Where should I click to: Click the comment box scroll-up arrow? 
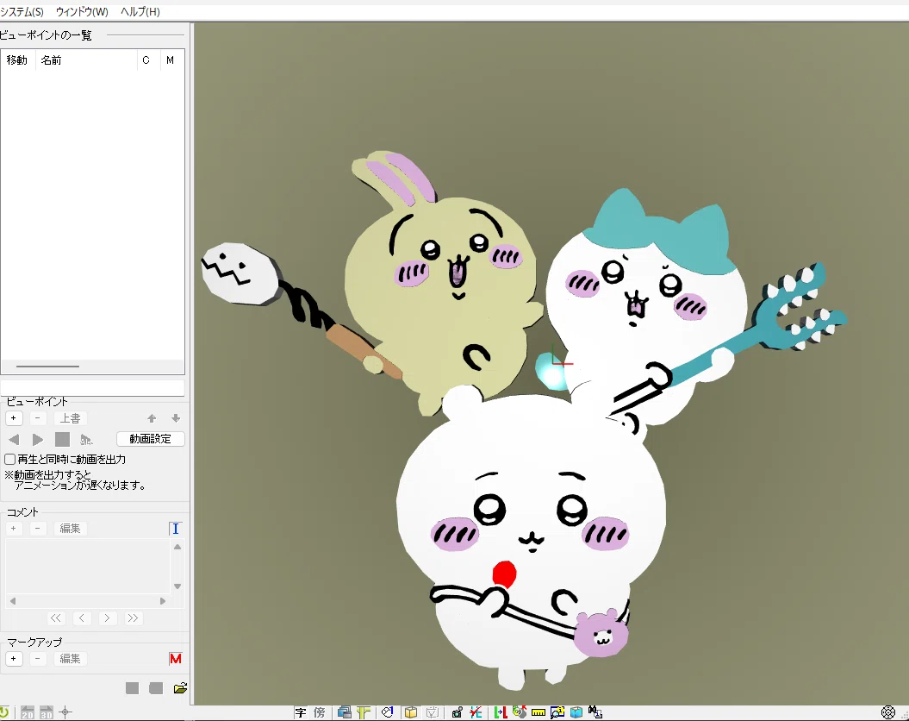[178, 547]
